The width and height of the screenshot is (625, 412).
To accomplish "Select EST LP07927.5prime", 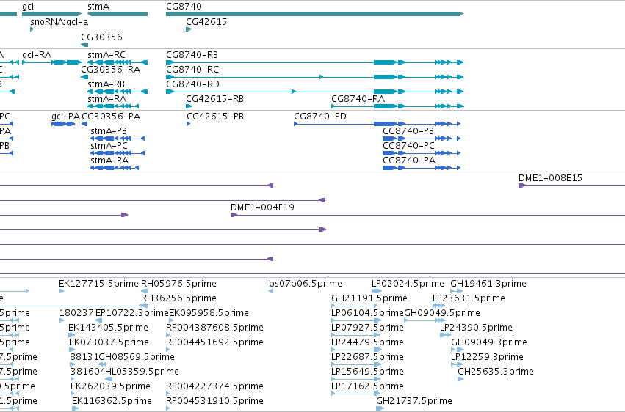I will 367,328.
